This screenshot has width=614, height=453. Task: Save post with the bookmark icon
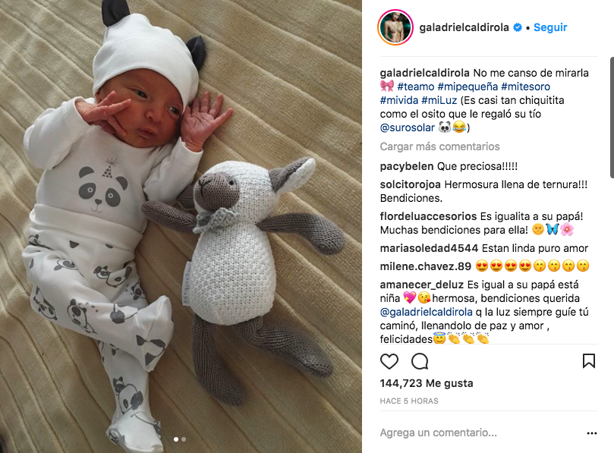[x=588, y=361]
